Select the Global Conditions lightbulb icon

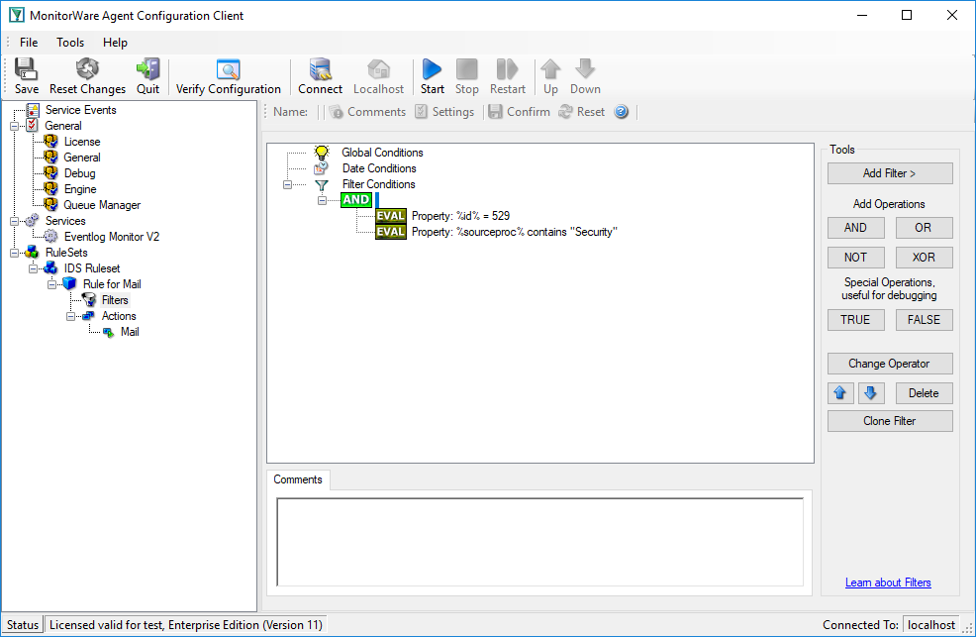[321, 152]
